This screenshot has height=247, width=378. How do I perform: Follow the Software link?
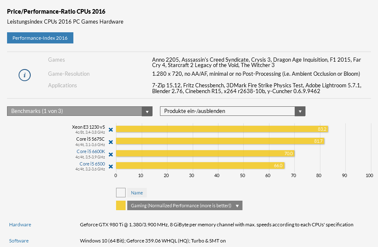point(19,241)
